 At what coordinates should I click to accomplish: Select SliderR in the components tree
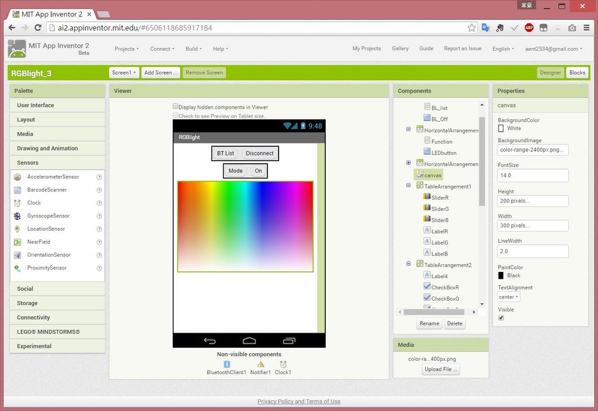click(x=436, y=198)
